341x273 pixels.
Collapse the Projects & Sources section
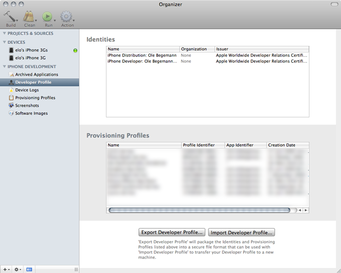4,34
